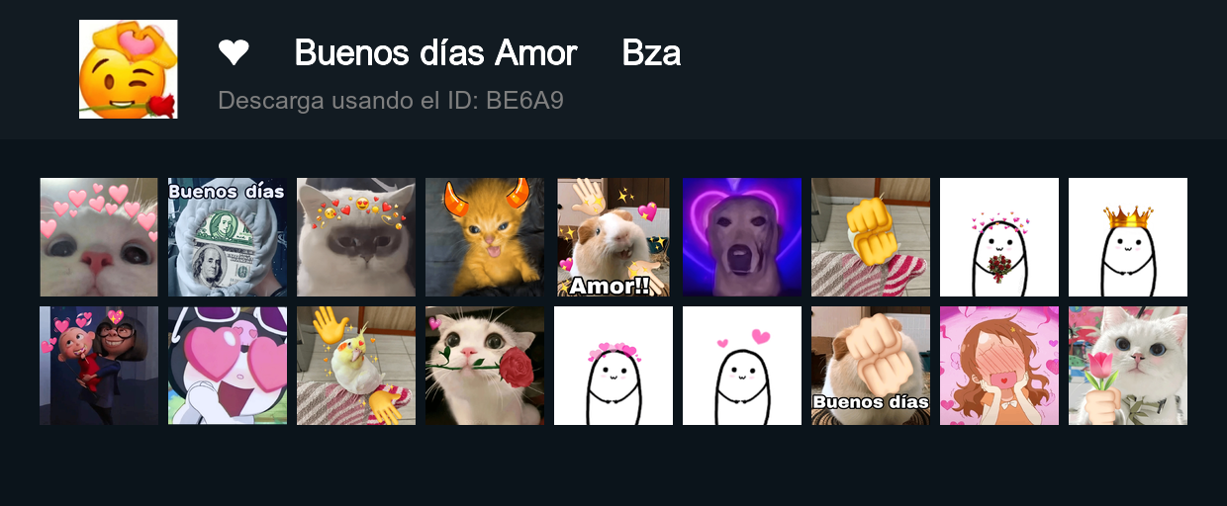The image size is (1227, 506).
Task: Open the dog with purple neon heart
Action: [x=742, y=237]
